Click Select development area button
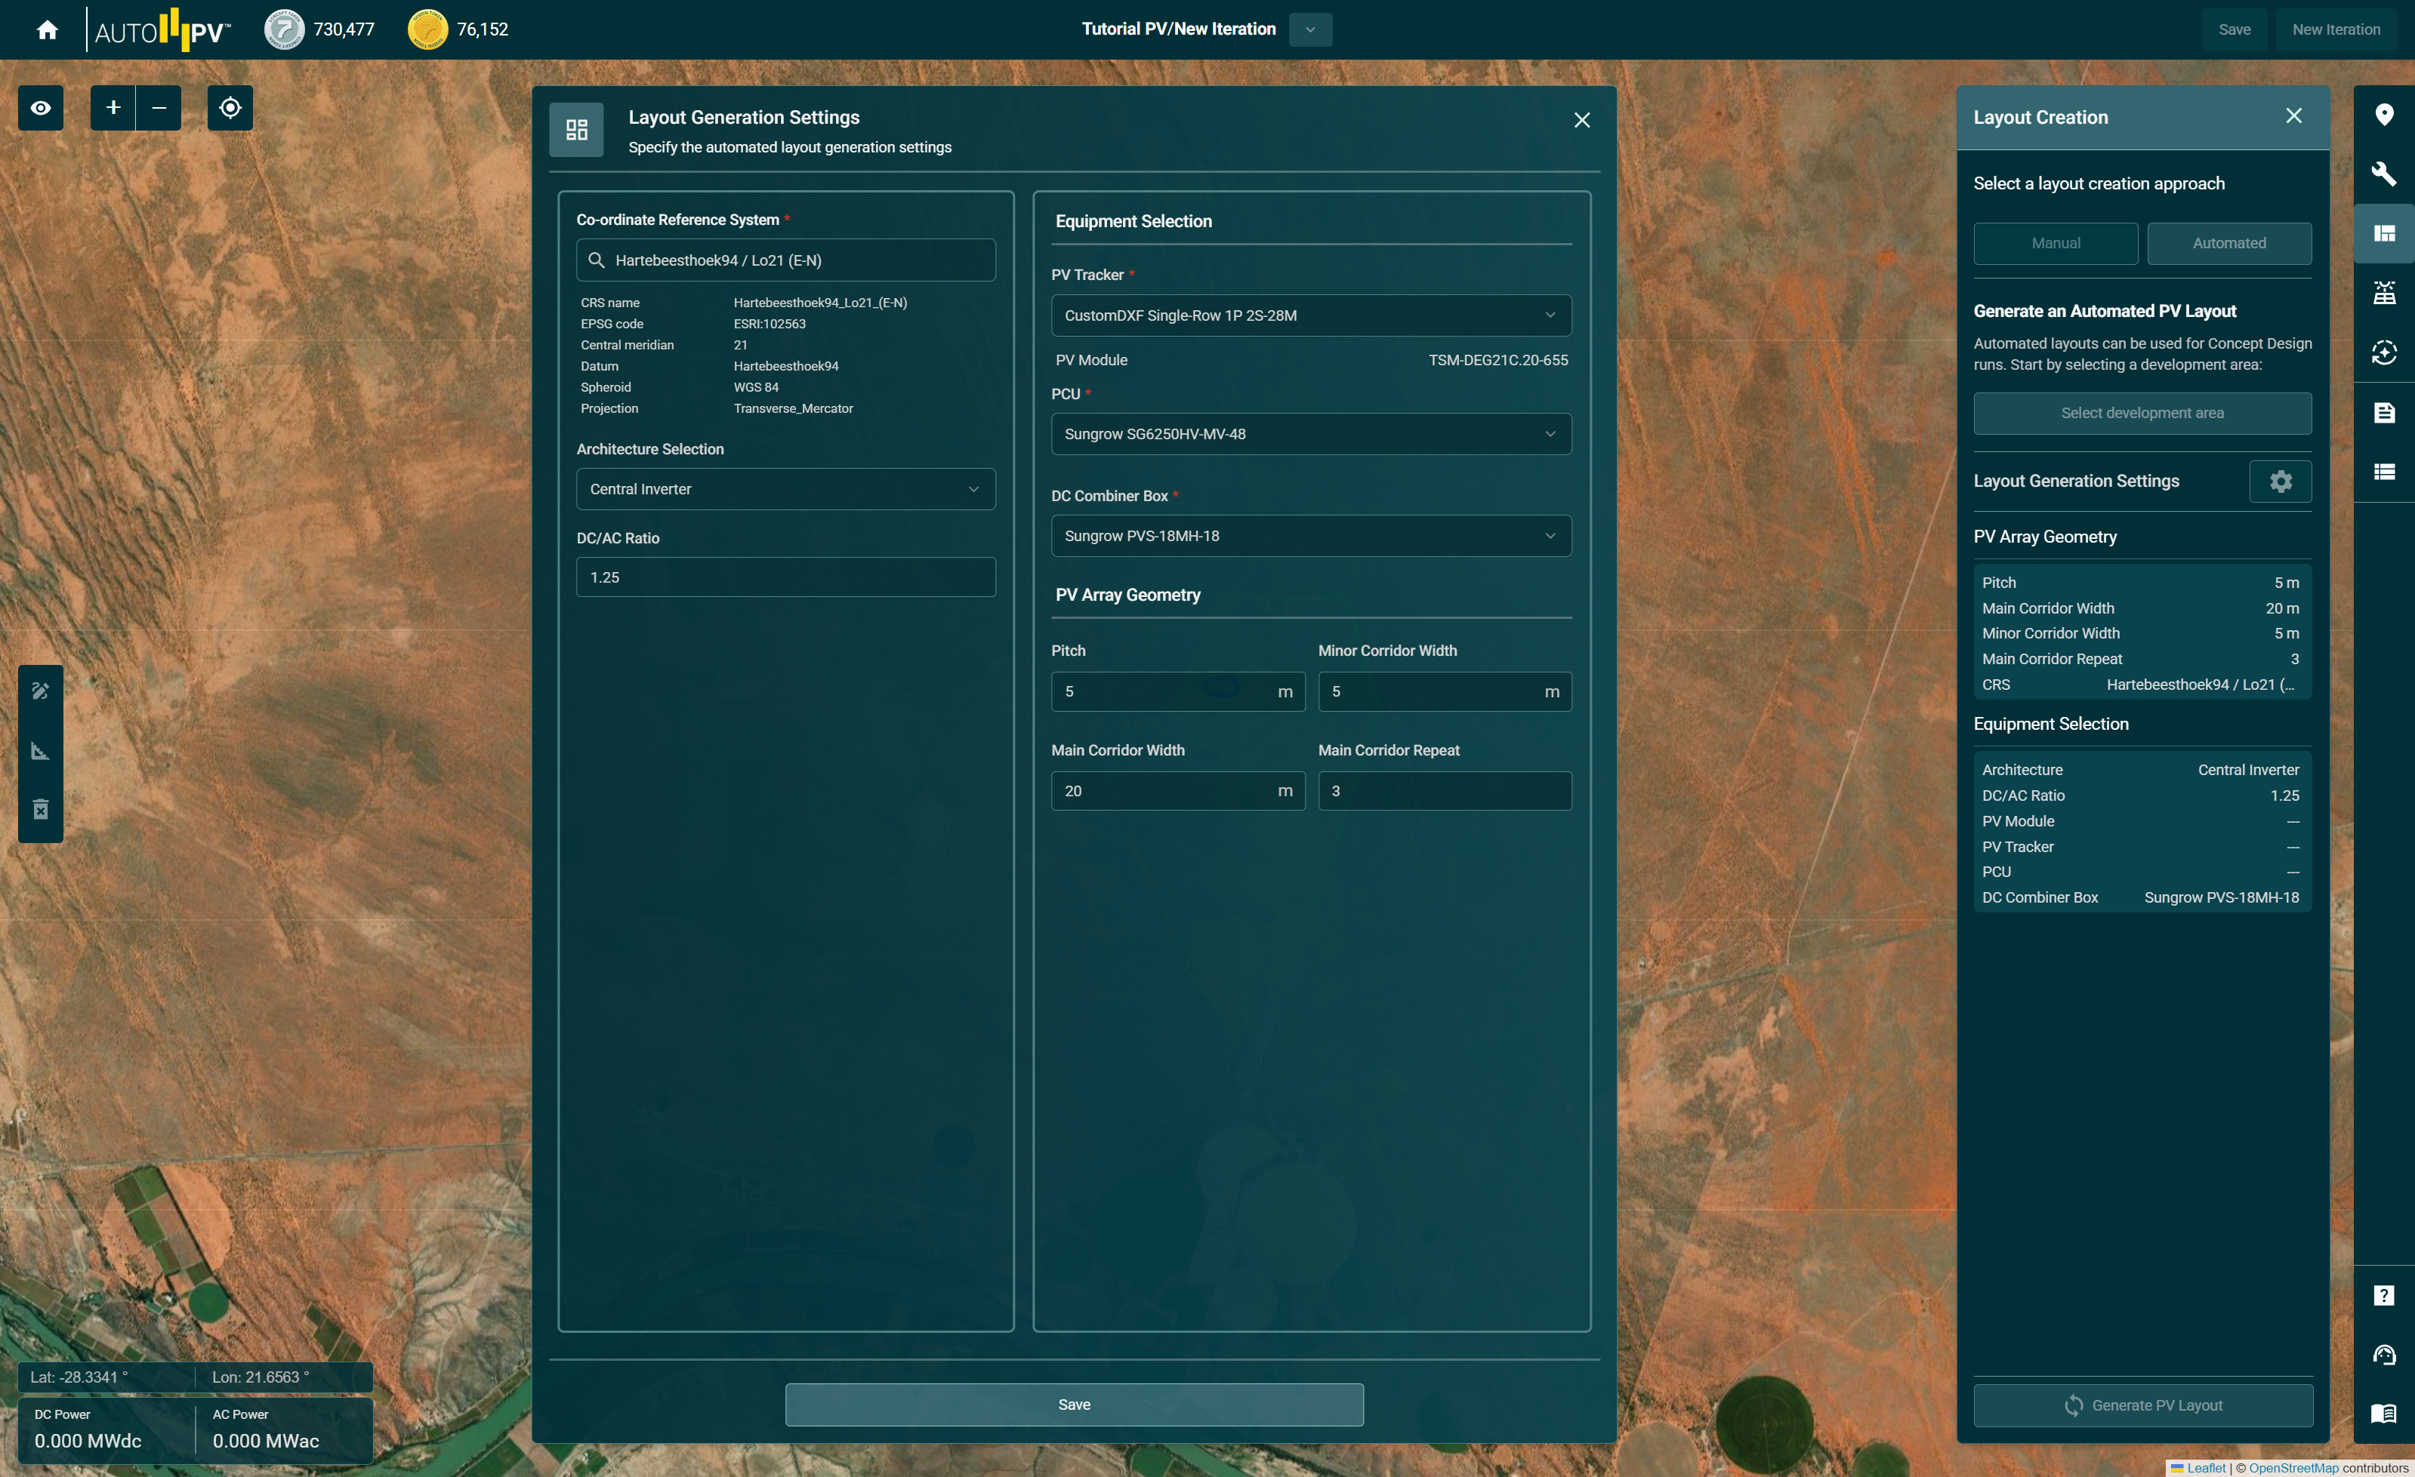The image size is (2415, 1477). pos(2142,414)
